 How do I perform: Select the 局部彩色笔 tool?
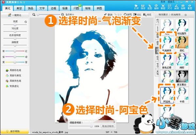click(13, 70)
